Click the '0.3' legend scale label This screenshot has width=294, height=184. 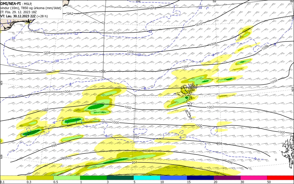pyautogui.click(x=29, y=182)
